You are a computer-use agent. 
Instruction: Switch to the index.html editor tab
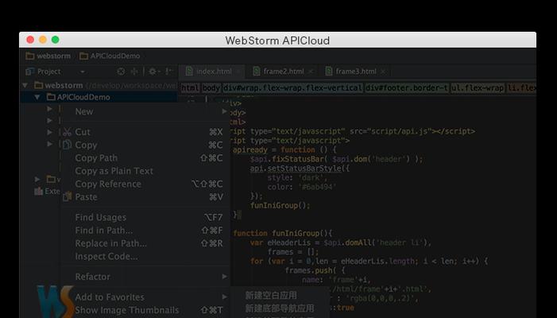point(211,72)
